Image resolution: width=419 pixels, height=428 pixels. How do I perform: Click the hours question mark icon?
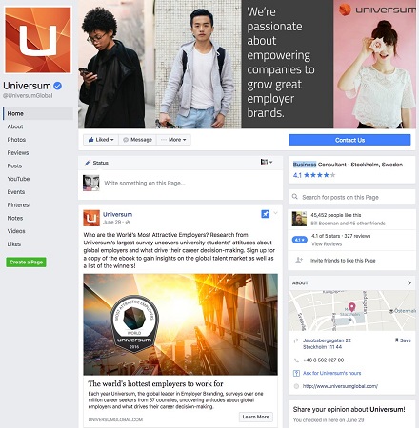click(296, 373)
